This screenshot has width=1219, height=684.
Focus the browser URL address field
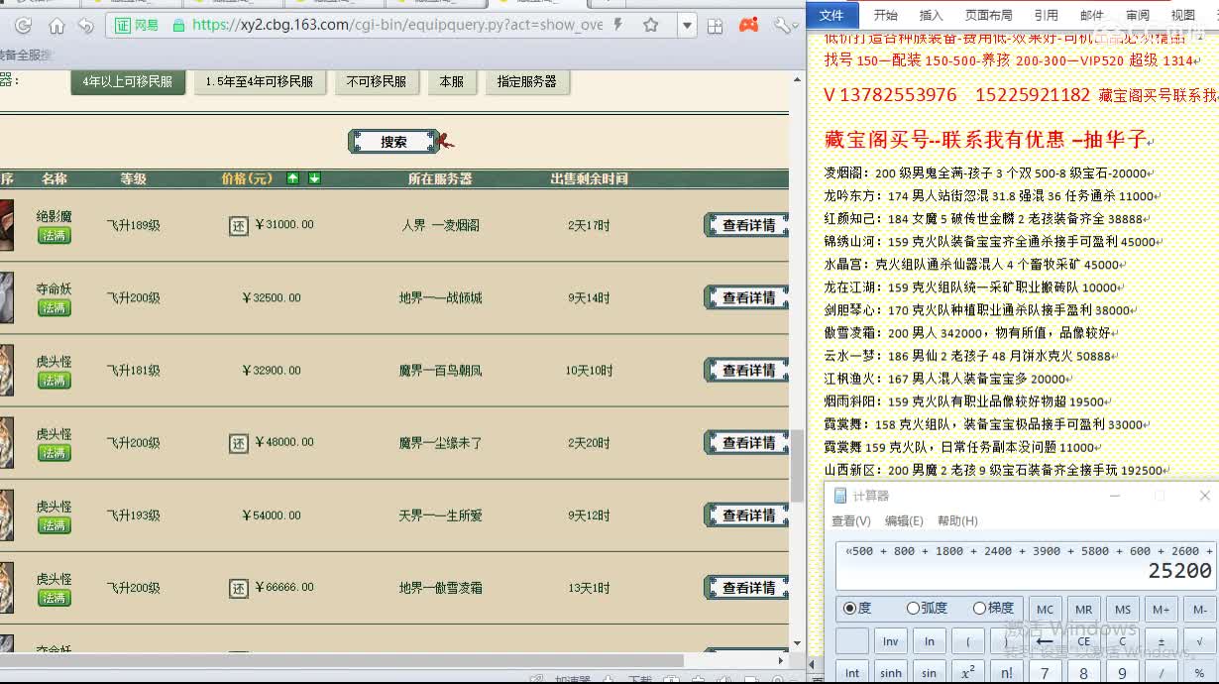[x=396, y=25]
